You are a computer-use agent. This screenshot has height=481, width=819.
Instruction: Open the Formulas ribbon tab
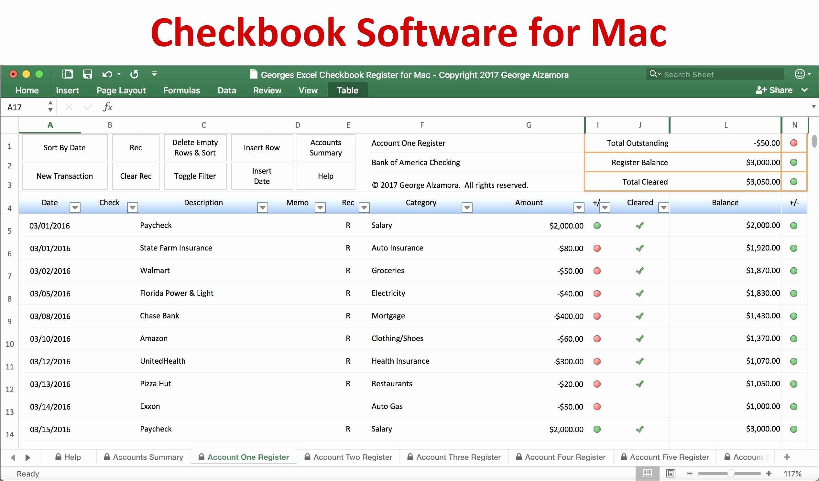[x=181, y=90]
